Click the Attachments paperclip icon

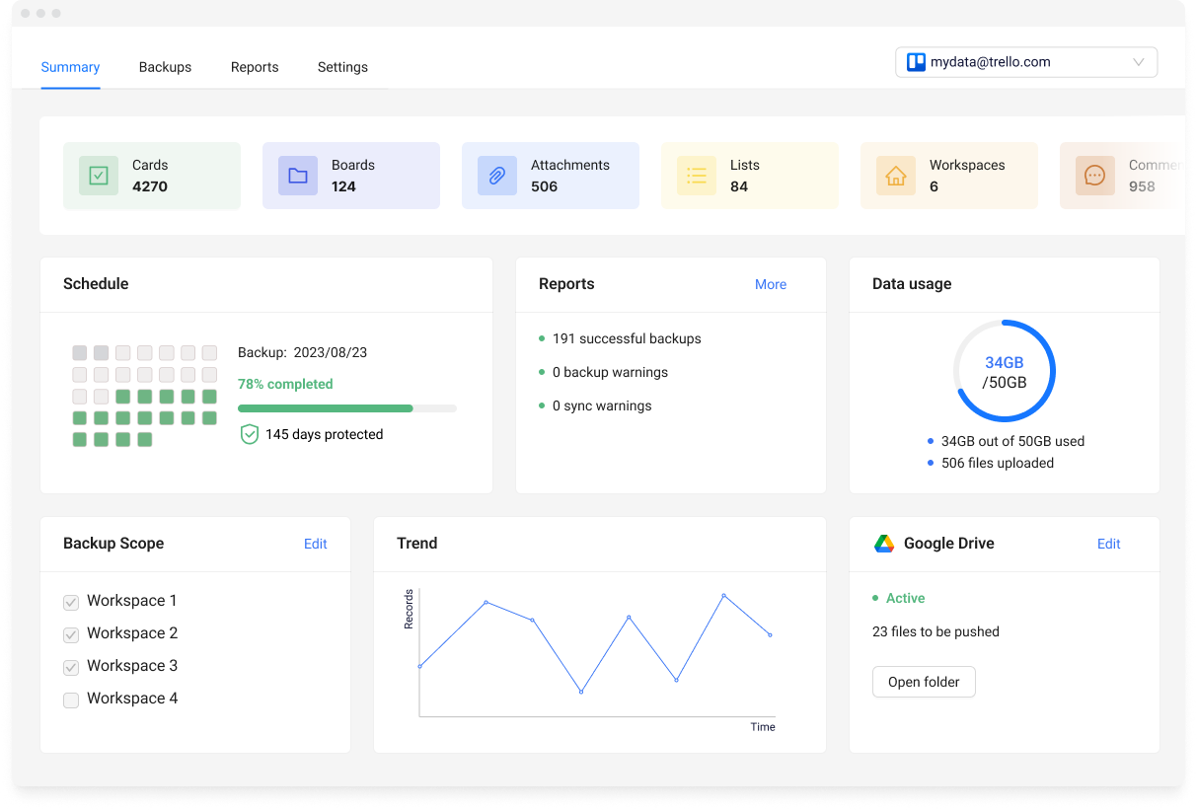pos(497,176)
